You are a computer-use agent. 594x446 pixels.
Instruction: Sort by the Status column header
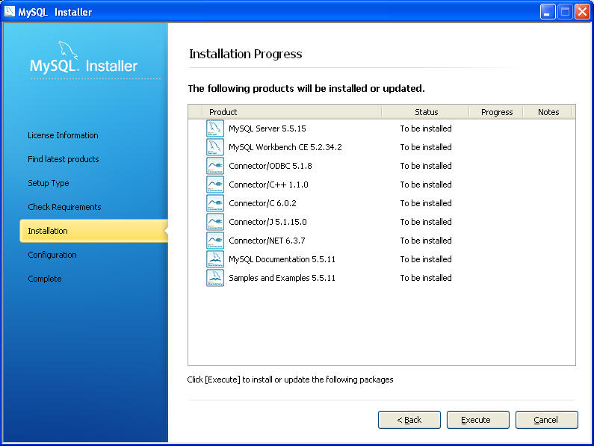tap(426, 112)
